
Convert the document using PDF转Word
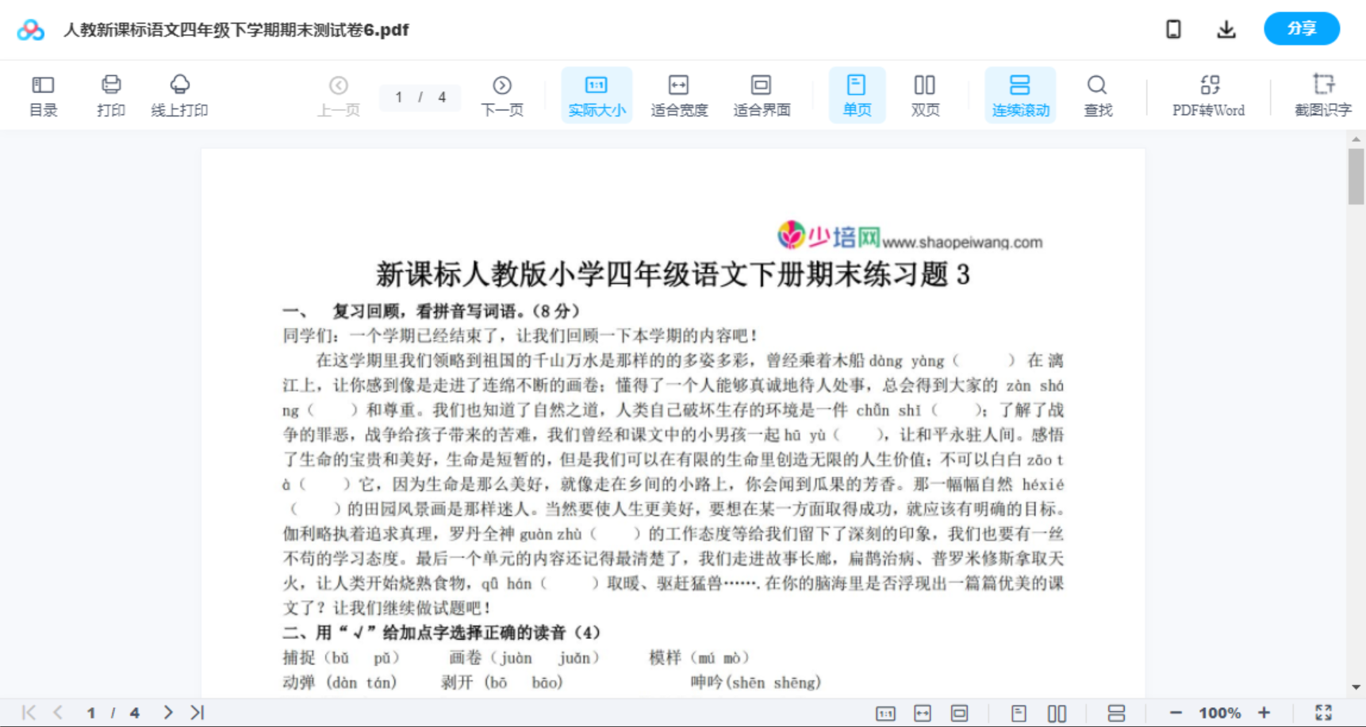click(1207, 94)
